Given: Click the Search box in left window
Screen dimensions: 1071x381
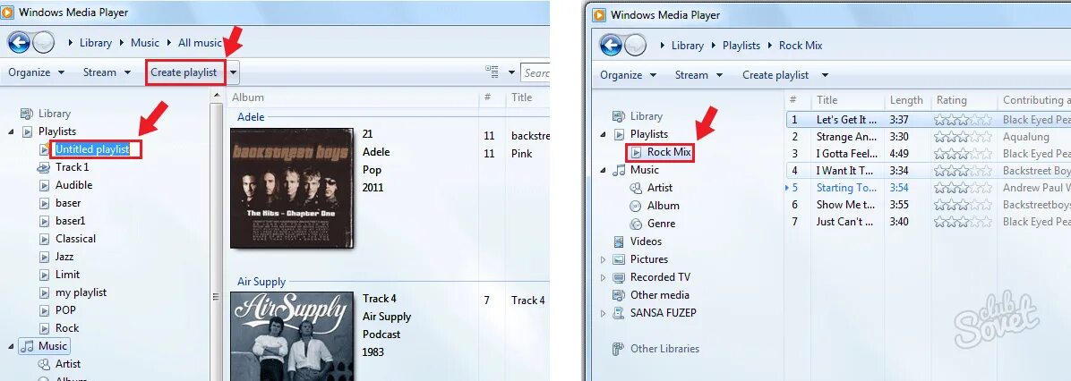Looking at the screenshot, I should point(535,72).
